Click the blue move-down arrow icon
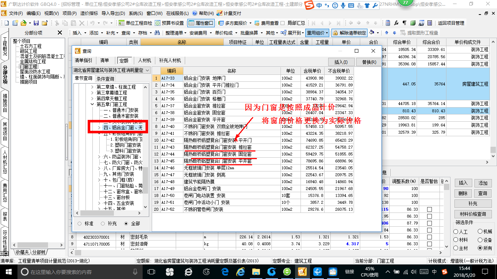The width and height of the screenshot is (497, 279). coord(394,33)
